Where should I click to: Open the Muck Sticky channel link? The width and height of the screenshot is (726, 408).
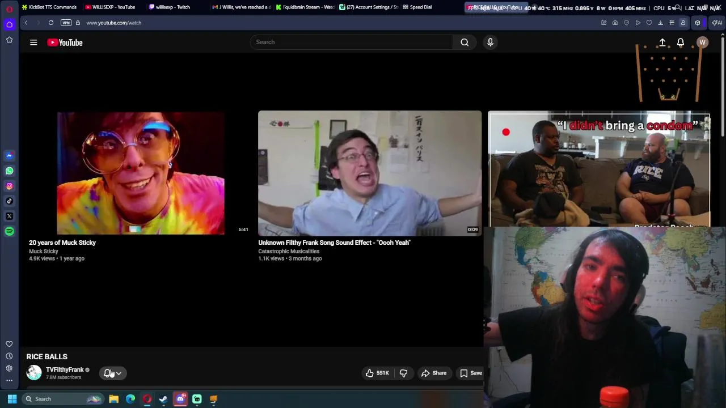click(x=44, y=251)
